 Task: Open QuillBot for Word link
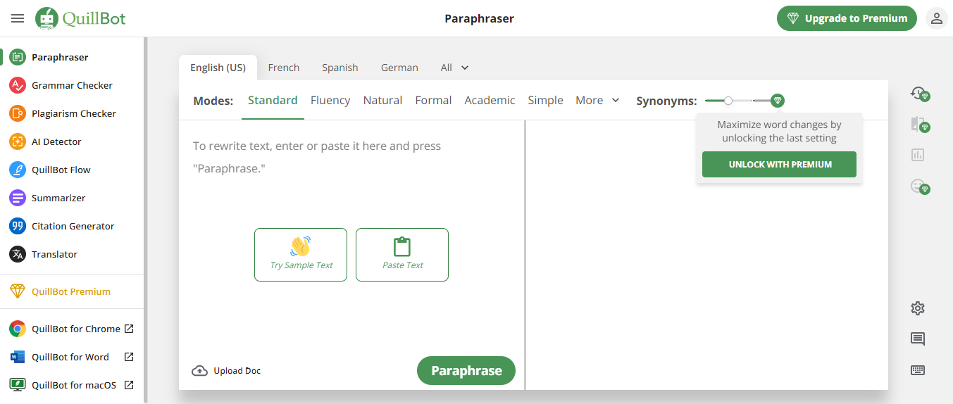(x=72, y=357)
